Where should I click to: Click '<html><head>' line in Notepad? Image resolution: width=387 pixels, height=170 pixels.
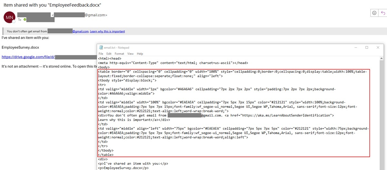pos(110,59)
